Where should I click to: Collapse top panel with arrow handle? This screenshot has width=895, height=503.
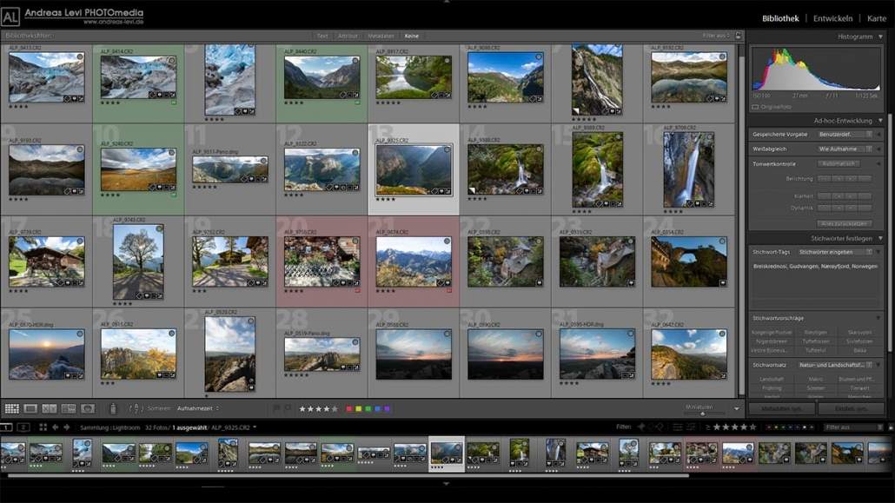coord(447,2)
